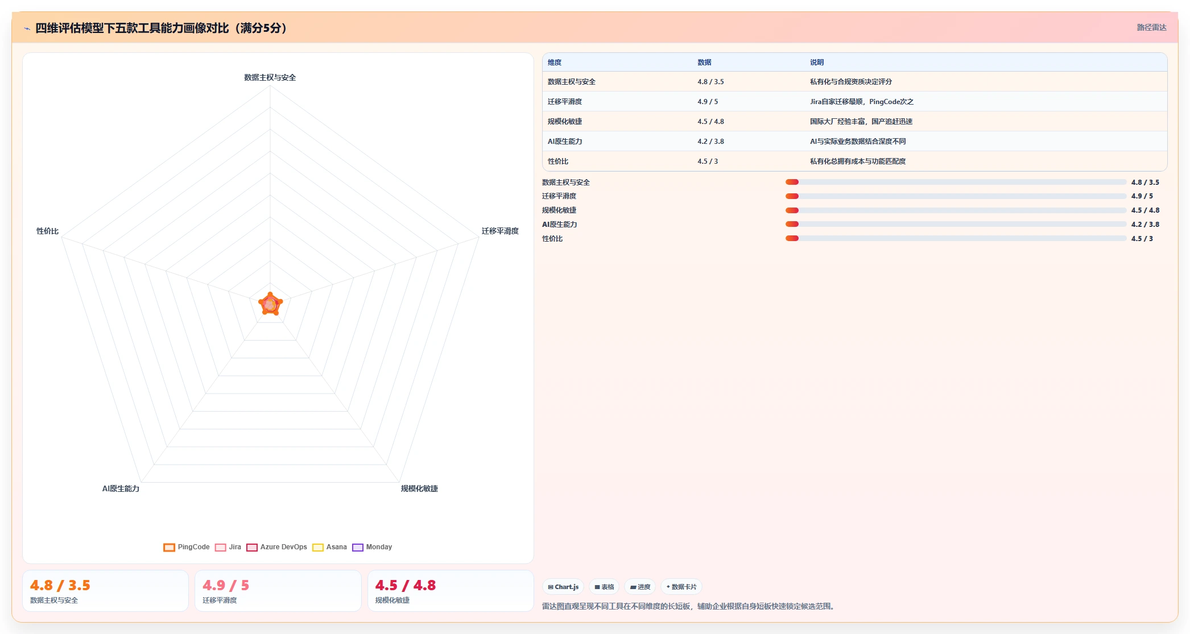Click description 私有化总拥有成本与功能匹配度

coord(858,161)
